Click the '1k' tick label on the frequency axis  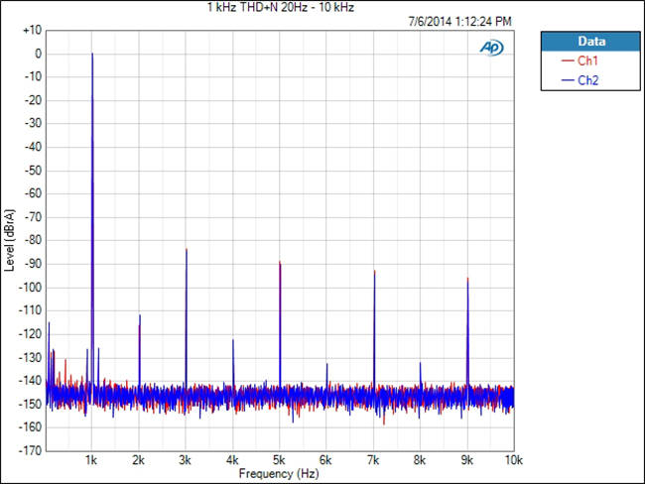point(91,461)
